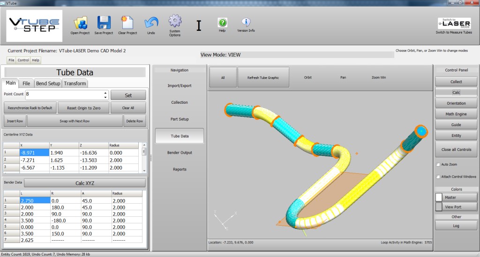Click the Undo arrow icon

(151, 23)
